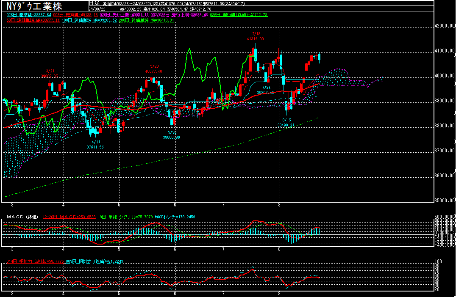
Task: Click the 42000.00 price axis label
Action: click(x=445, y=26)
